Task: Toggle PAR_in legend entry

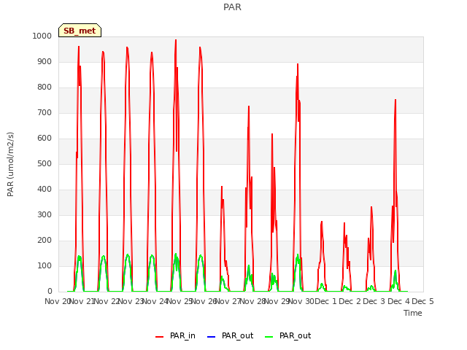Action: pos(175,335)
